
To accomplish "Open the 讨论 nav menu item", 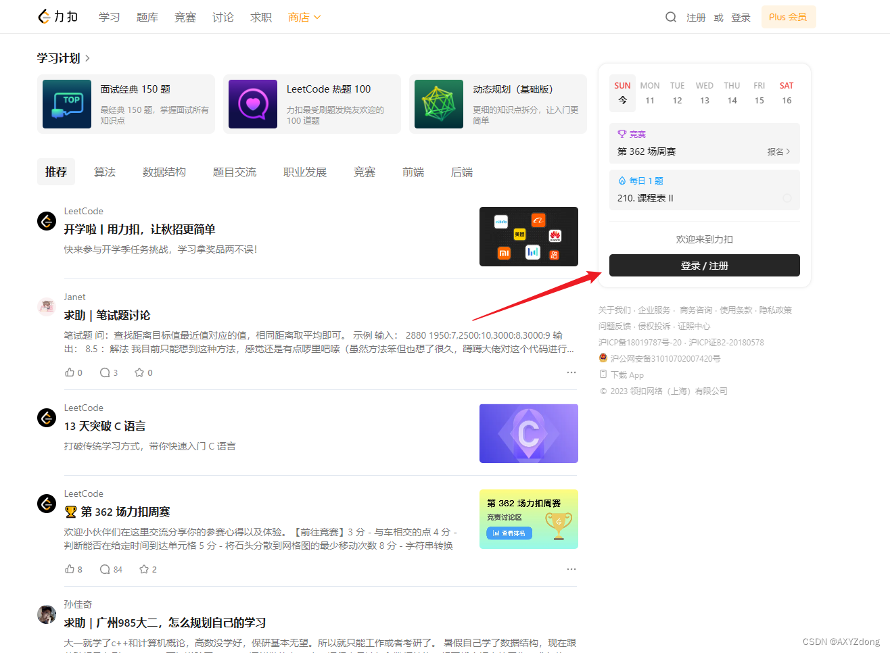I will click(x=223, y=17).
